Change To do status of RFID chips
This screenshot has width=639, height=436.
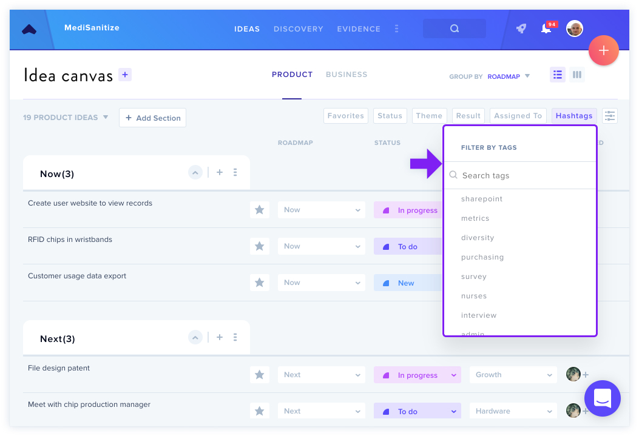point(408,246)
